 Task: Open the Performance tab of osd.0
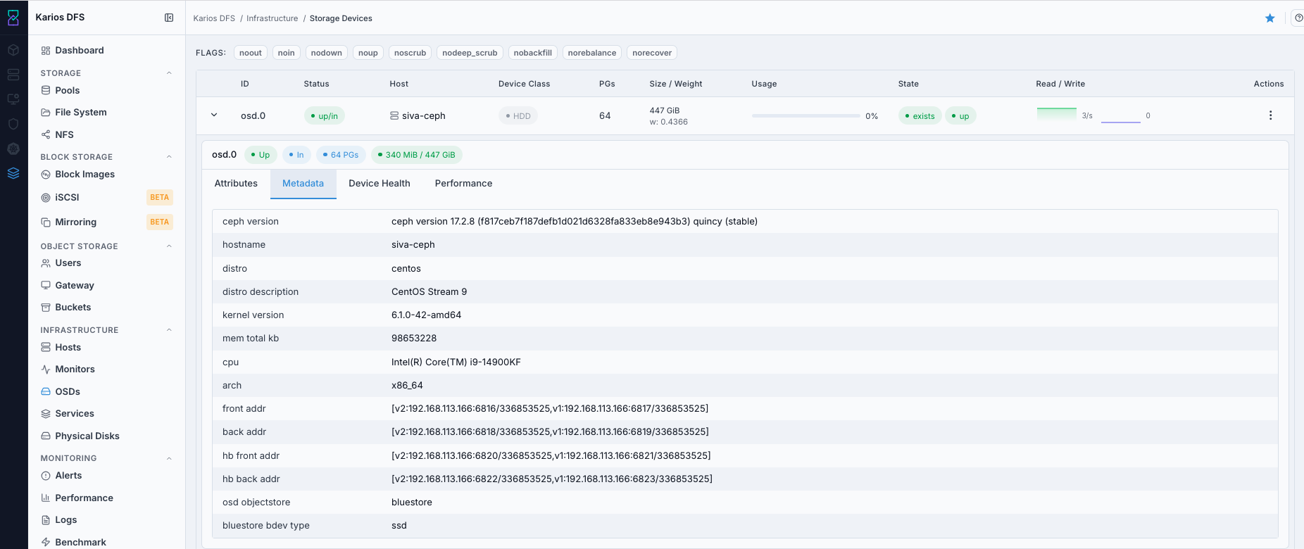(x=464, y=184)
